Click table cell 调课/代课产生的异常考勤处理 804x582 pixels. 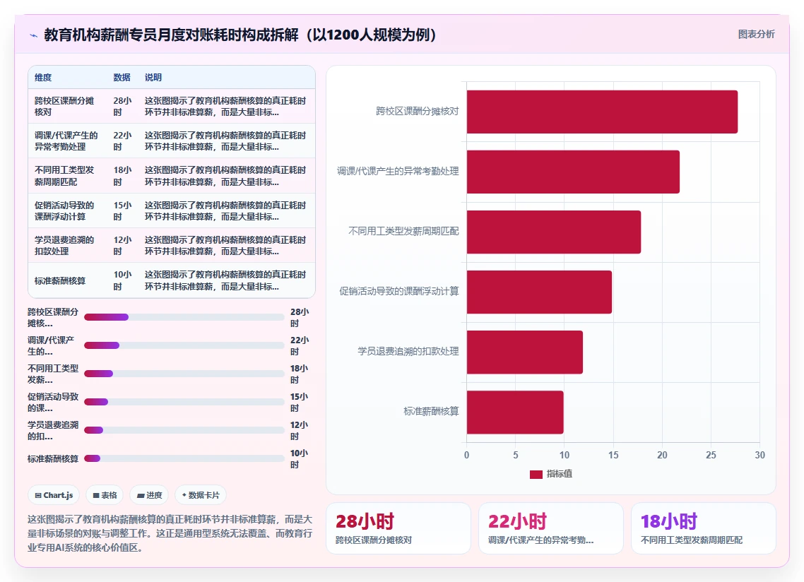(66, 141)
